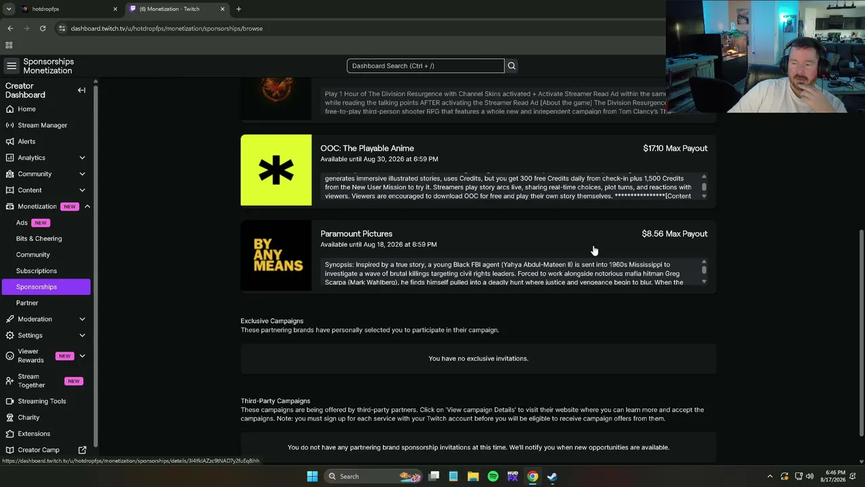
Task: Click the Stream Together people icon
Action: tap(9, 381)
